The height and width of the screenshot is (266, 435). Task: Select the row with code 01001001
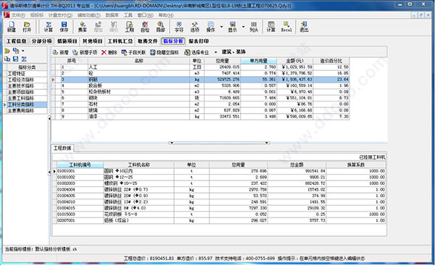(x=219, y=171)
